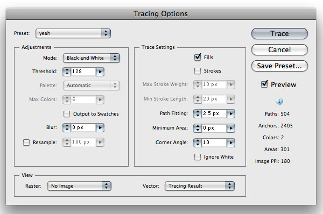
Task: Open the Corner Angle popup arrow
Action: pyautogui.click(x=231, y=142)
